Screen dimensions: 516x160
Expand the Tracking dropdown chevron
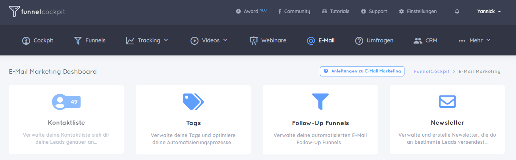[x=166, y=40]
